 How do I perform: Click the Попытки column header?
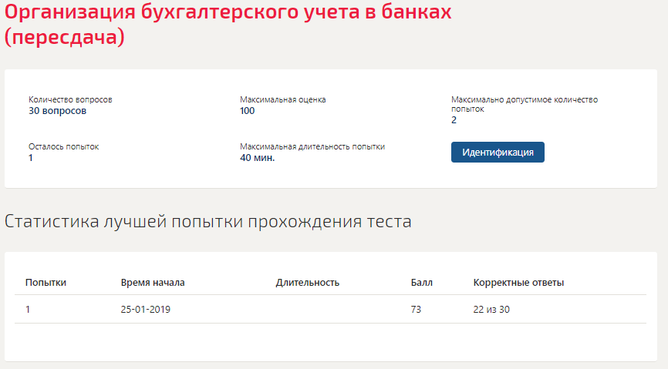[x=46, y=283]
